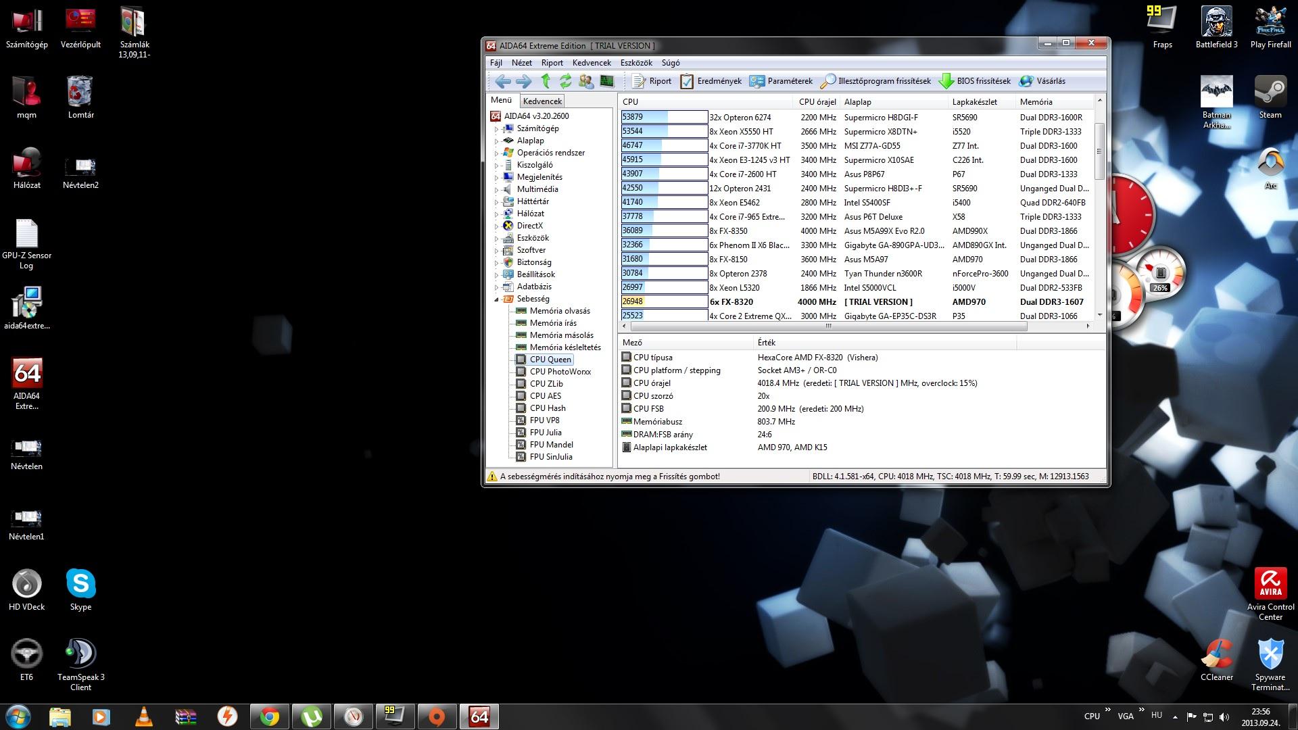Expand the Alaplap tree node

[496, 141]
